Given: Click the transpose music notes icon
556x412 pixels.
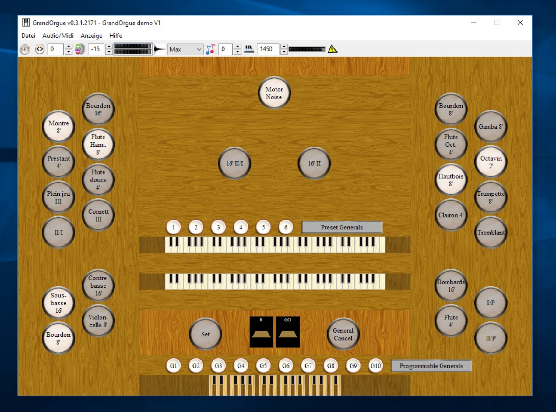Looking at the screenshot, I should 210,49.
